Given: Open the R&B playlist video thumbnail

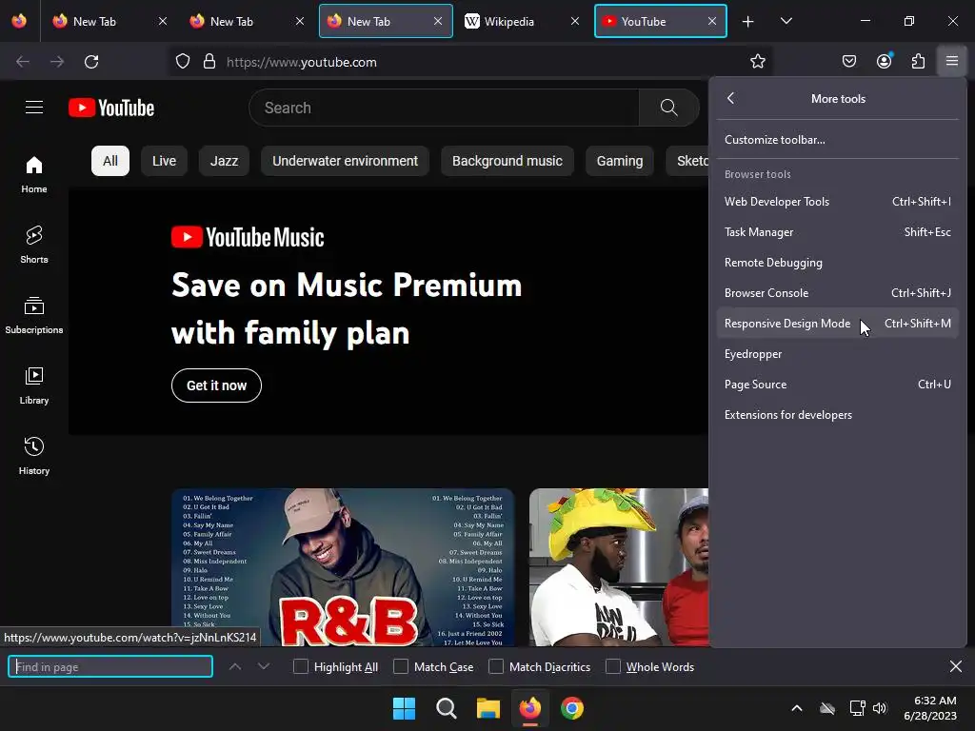Looking at the screenshot, I should coord(343,567).
